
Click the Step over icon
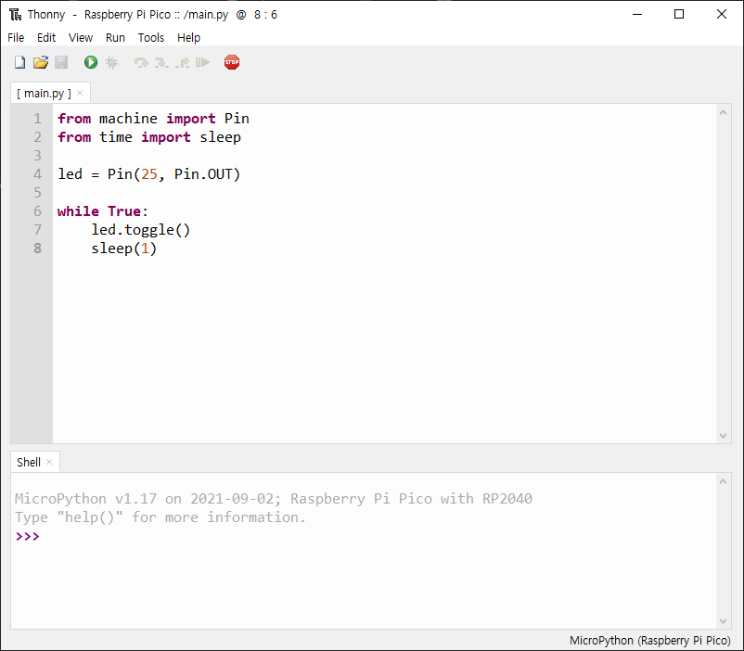141,62
